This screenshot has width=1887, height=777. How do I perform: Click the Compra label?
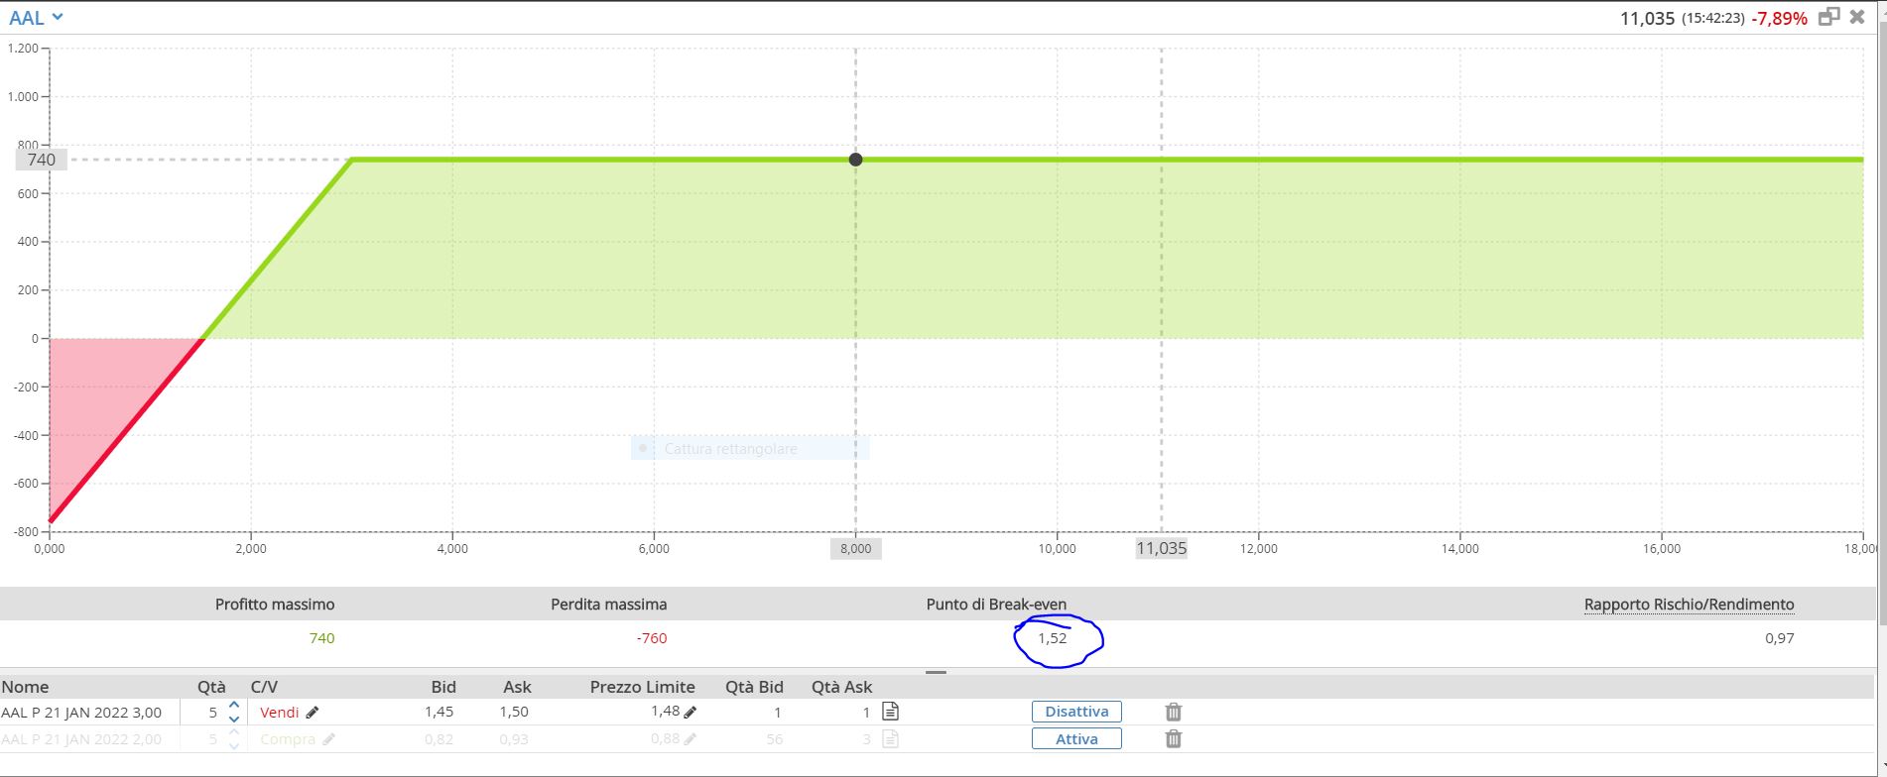(x=288, y=738)
